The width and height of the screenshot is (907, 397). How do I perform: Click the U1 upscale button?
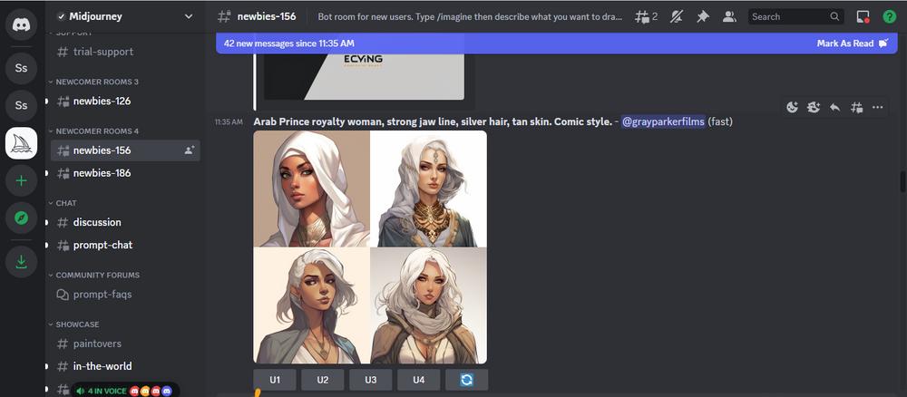pos(275,380)
